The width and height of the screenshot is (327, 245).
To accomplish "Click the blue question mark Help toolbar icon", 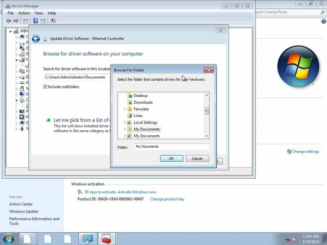I will click(x=36, y=21).
